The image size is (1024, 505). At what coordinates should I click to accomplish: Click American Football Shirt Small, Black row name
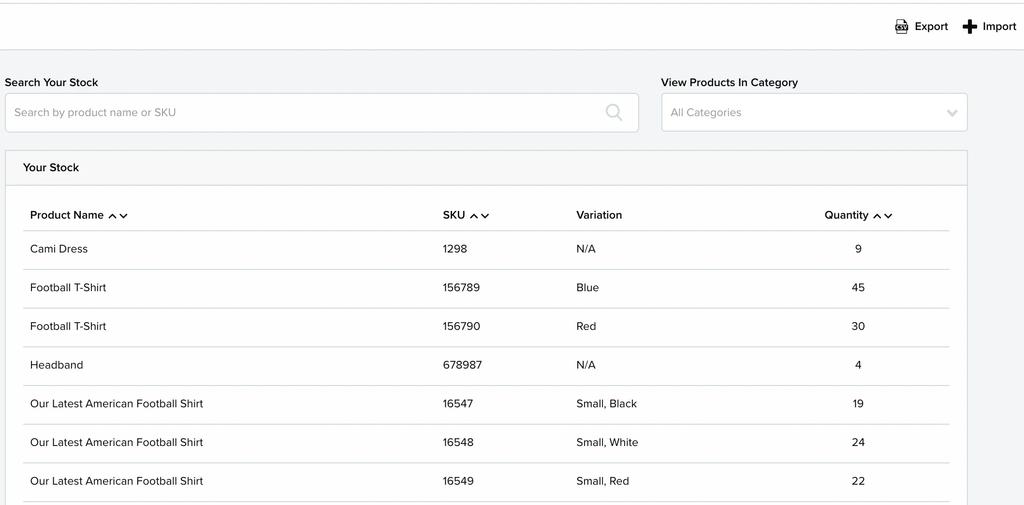117,404
